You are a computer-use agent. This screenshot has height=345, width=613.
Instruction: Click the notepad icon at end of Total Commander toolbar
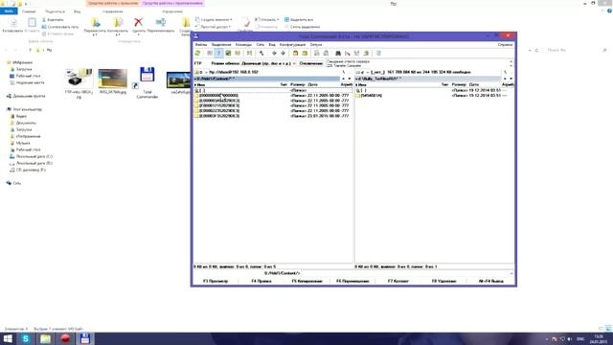(378, 54)
